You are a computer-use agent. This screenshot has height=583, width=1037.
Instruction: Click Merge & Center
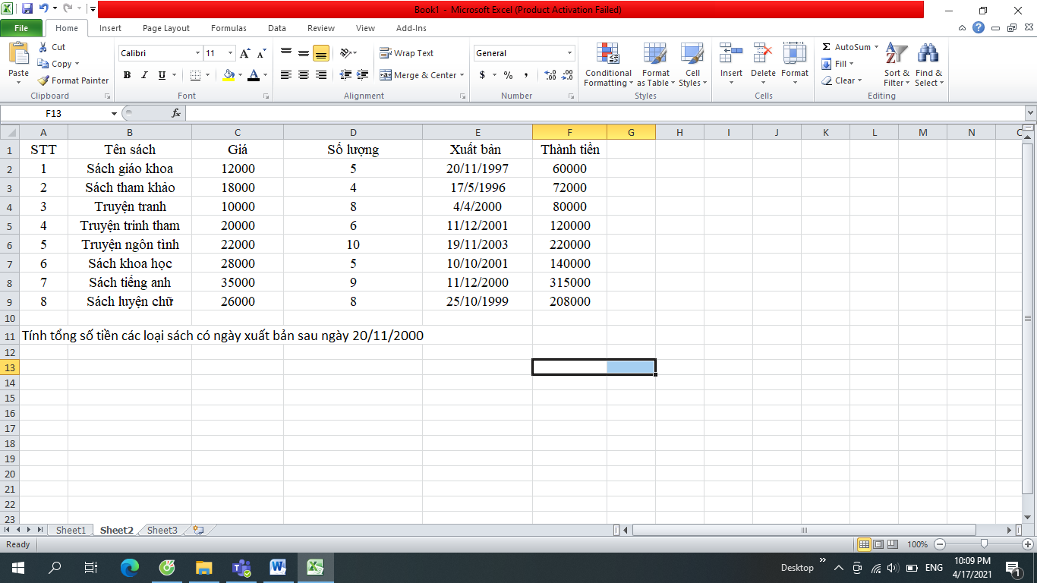(418, 75)
